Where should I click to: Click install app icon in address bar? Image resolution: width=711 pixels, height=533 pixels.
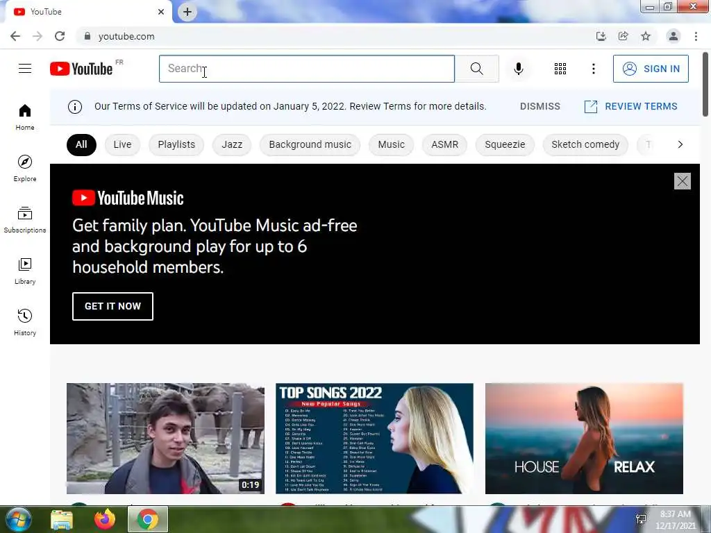[x=601, y=36]
